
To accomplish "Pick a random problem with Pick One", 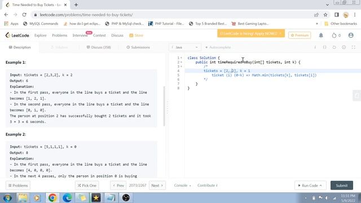I will 87,186.
